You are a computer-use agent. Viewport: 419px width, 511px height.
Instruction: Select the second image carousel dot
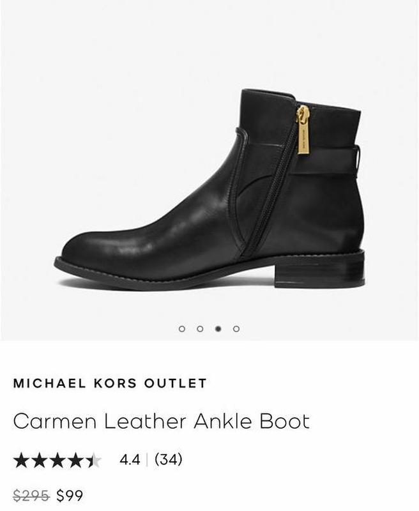pos(200,328)
